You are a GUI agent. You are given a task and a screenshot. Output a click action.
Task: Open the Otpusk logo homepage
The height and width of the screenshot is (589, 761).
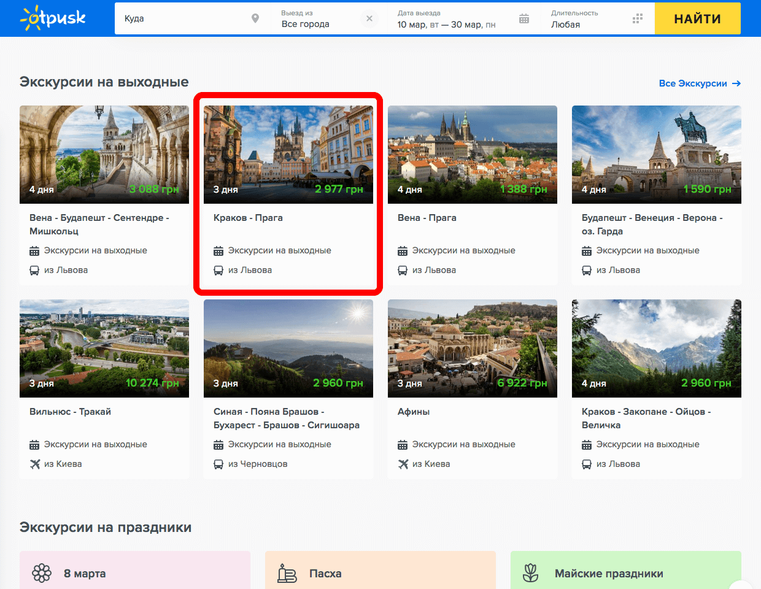53,18
